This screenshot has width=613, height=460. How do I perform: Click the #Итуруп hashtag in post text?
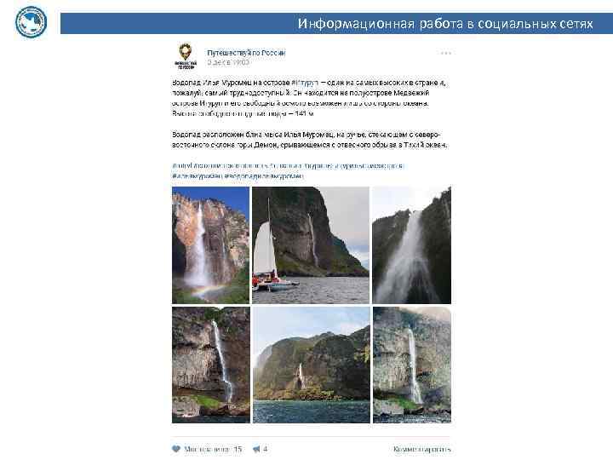pos(305,83)
